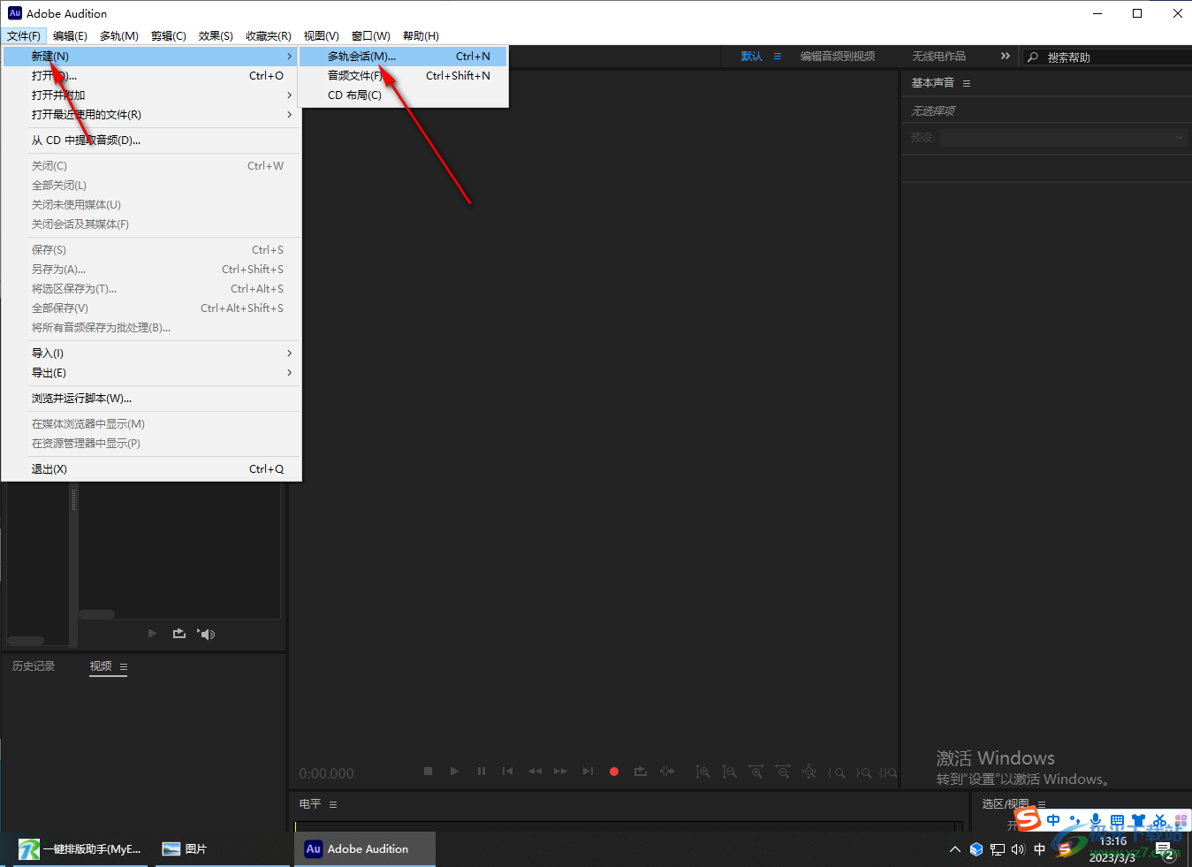1192x867 pixels.
Task: Switch to 历史记录 panel tab
Action: (x=34, y=666)
